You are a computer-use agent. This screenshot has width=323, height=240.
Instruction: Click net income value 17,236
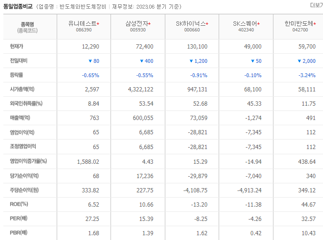point(145,176)
